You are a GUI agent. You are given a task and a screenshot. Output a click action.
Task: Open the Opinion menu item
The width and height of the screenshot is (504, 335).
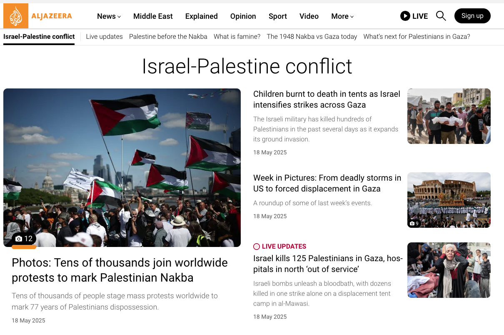pos(243,16)
